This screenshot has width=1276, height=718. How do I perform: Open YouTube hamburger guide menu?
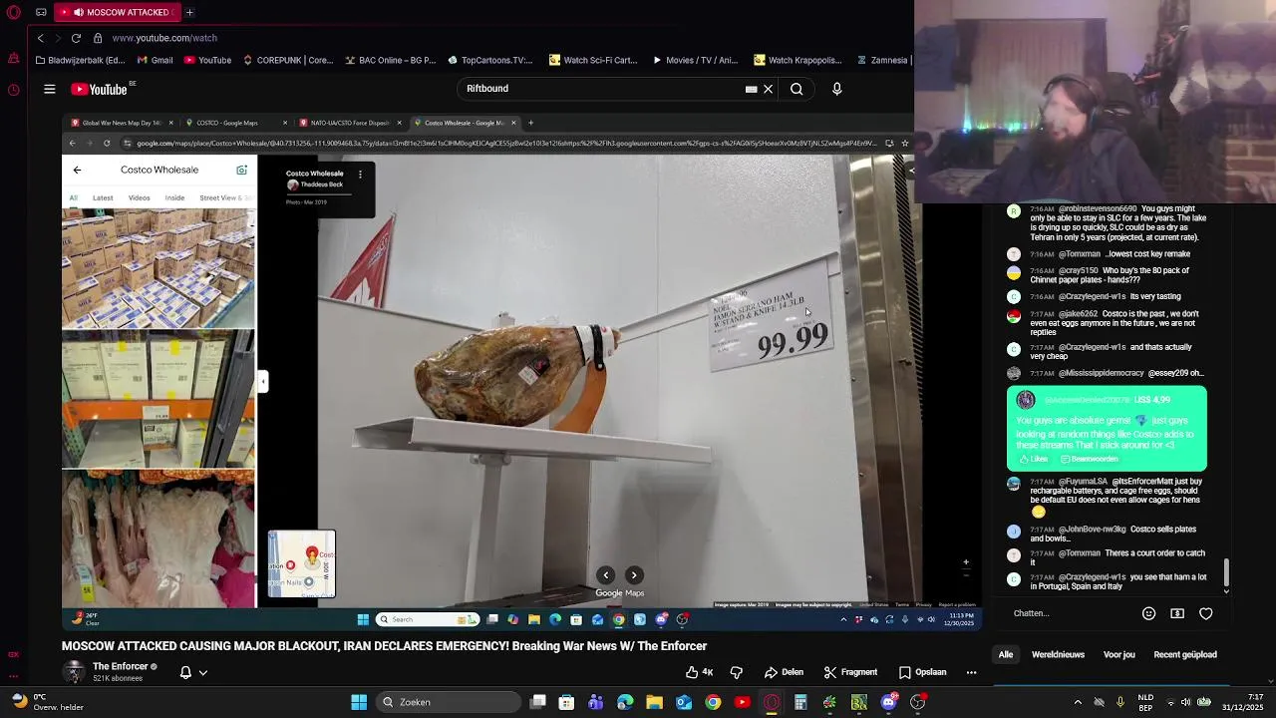49,89
